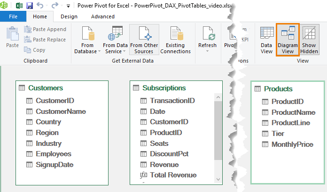Select the TransactionID field
This screenshot has width=327, height=192.
pos(172,101)
